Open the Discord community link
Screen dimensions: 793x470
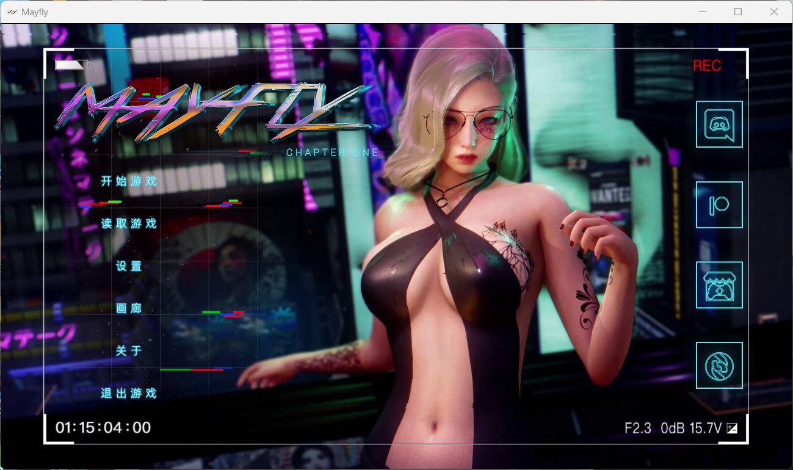click(719, 125)
